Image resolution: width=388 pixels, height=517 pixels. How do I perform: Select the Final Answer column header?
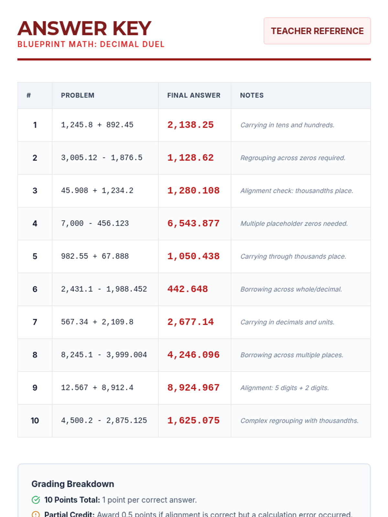click(x=194, y=95)
